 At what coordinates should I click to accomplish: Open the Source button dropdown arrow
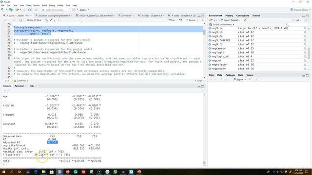pyautogui.click(x=198, y=20)
